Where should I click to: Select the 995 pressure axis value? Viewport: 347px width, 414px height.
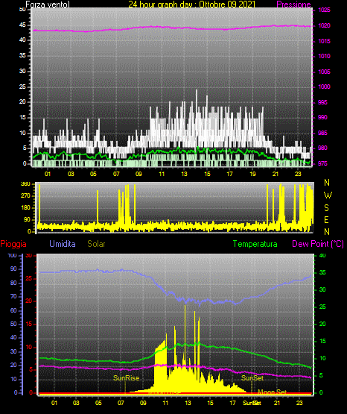point(322,102)
